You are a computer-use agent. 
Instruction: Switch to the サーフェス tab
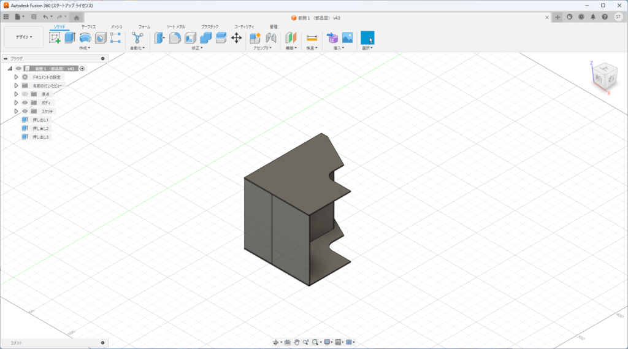click(x=88, y=27)
